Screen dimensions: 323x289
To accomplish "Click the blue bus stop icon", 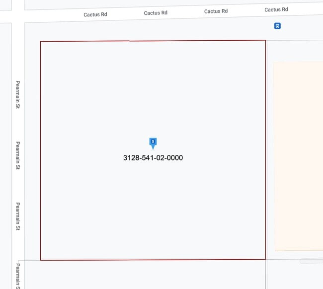I will pos(277,26).
